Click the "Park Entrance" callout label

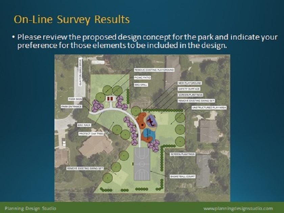click(x=72, y=106)
